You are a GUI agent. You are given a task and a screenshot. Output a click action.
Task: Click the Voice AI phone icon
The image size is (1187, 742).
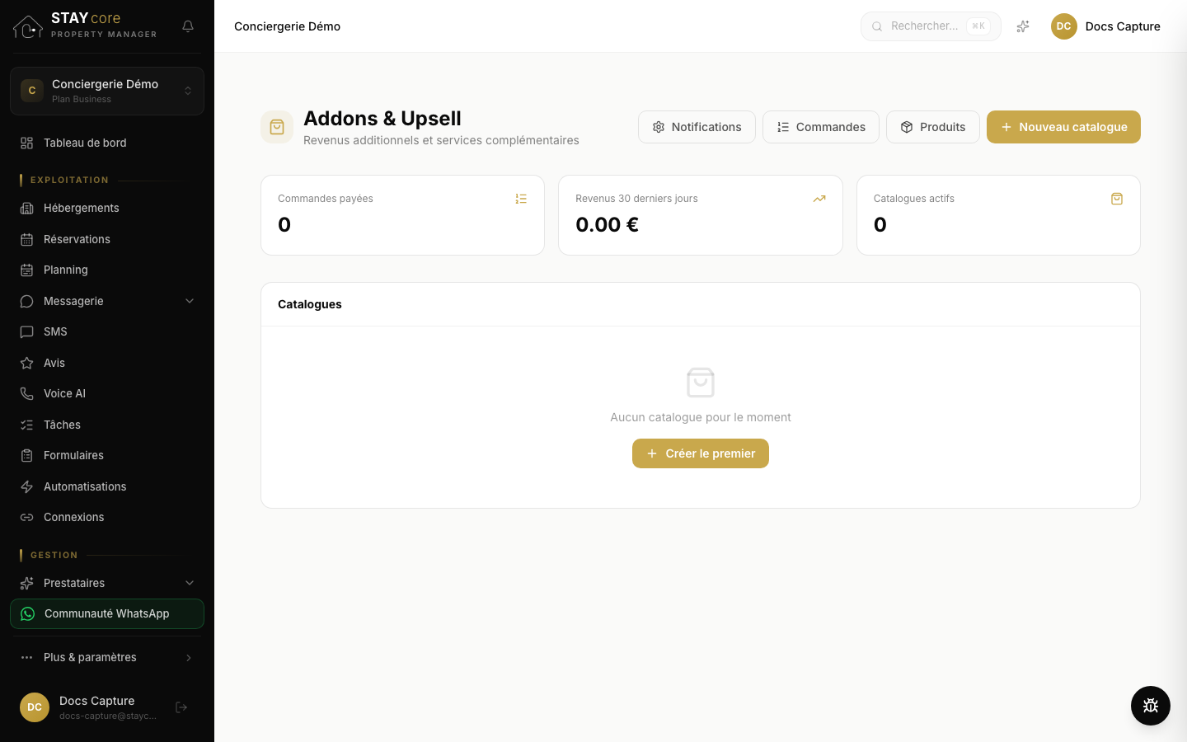click(x=26, y=393)
